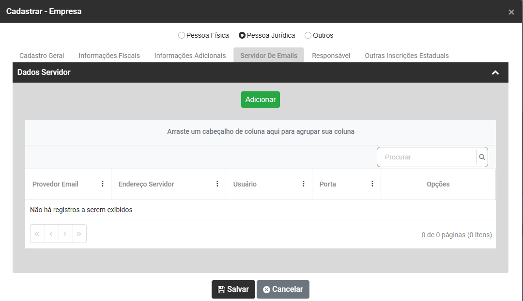The image size is (523, 301).
Task: Go to last page in pager
Action: [x=79, y=234]
